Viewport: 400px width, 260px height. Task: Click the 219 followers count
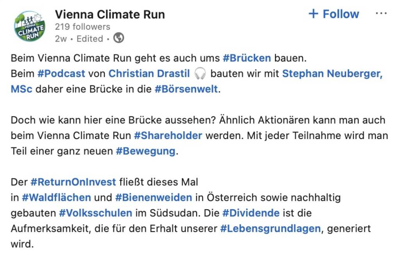pyautogui.click(x=82, y=27)
